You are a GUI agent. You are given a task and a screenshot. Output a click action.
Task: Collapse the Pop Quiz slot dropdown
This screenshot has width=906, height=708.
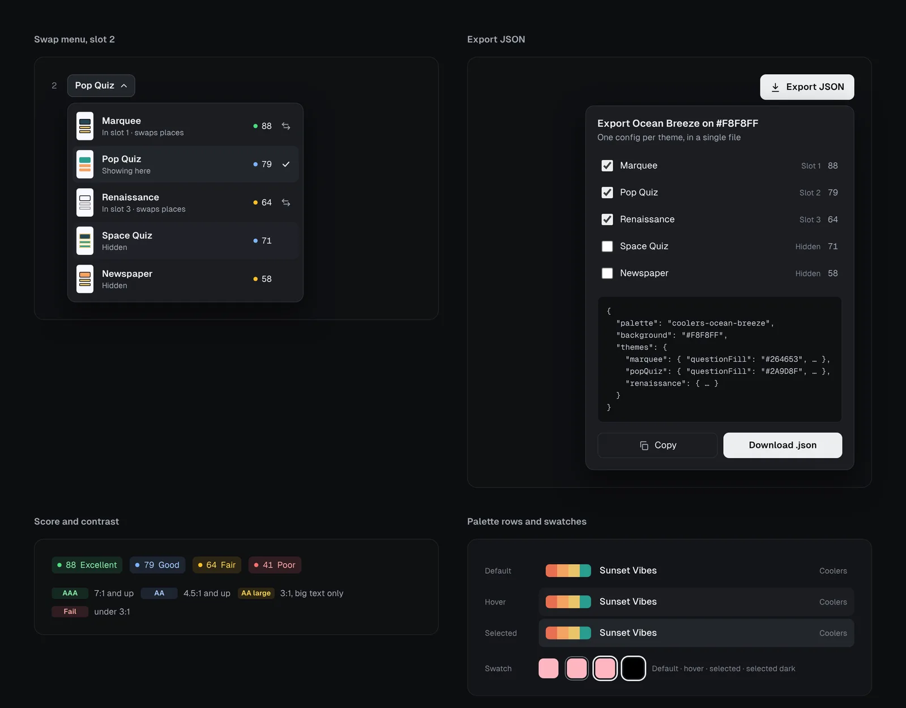point(101,86)
